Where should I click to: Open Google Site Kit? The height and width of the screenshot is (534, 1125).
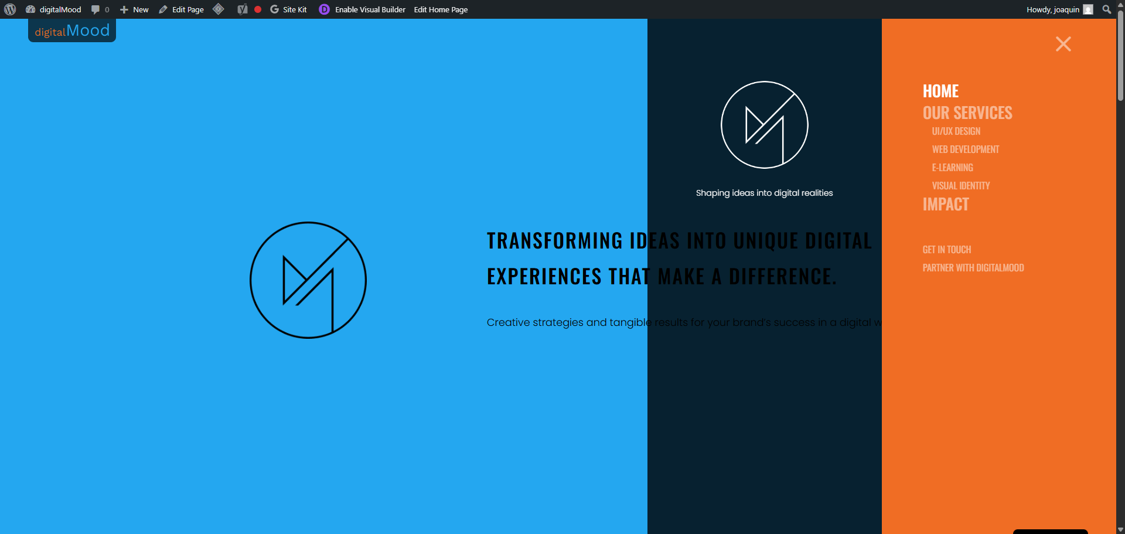(288, 9)
